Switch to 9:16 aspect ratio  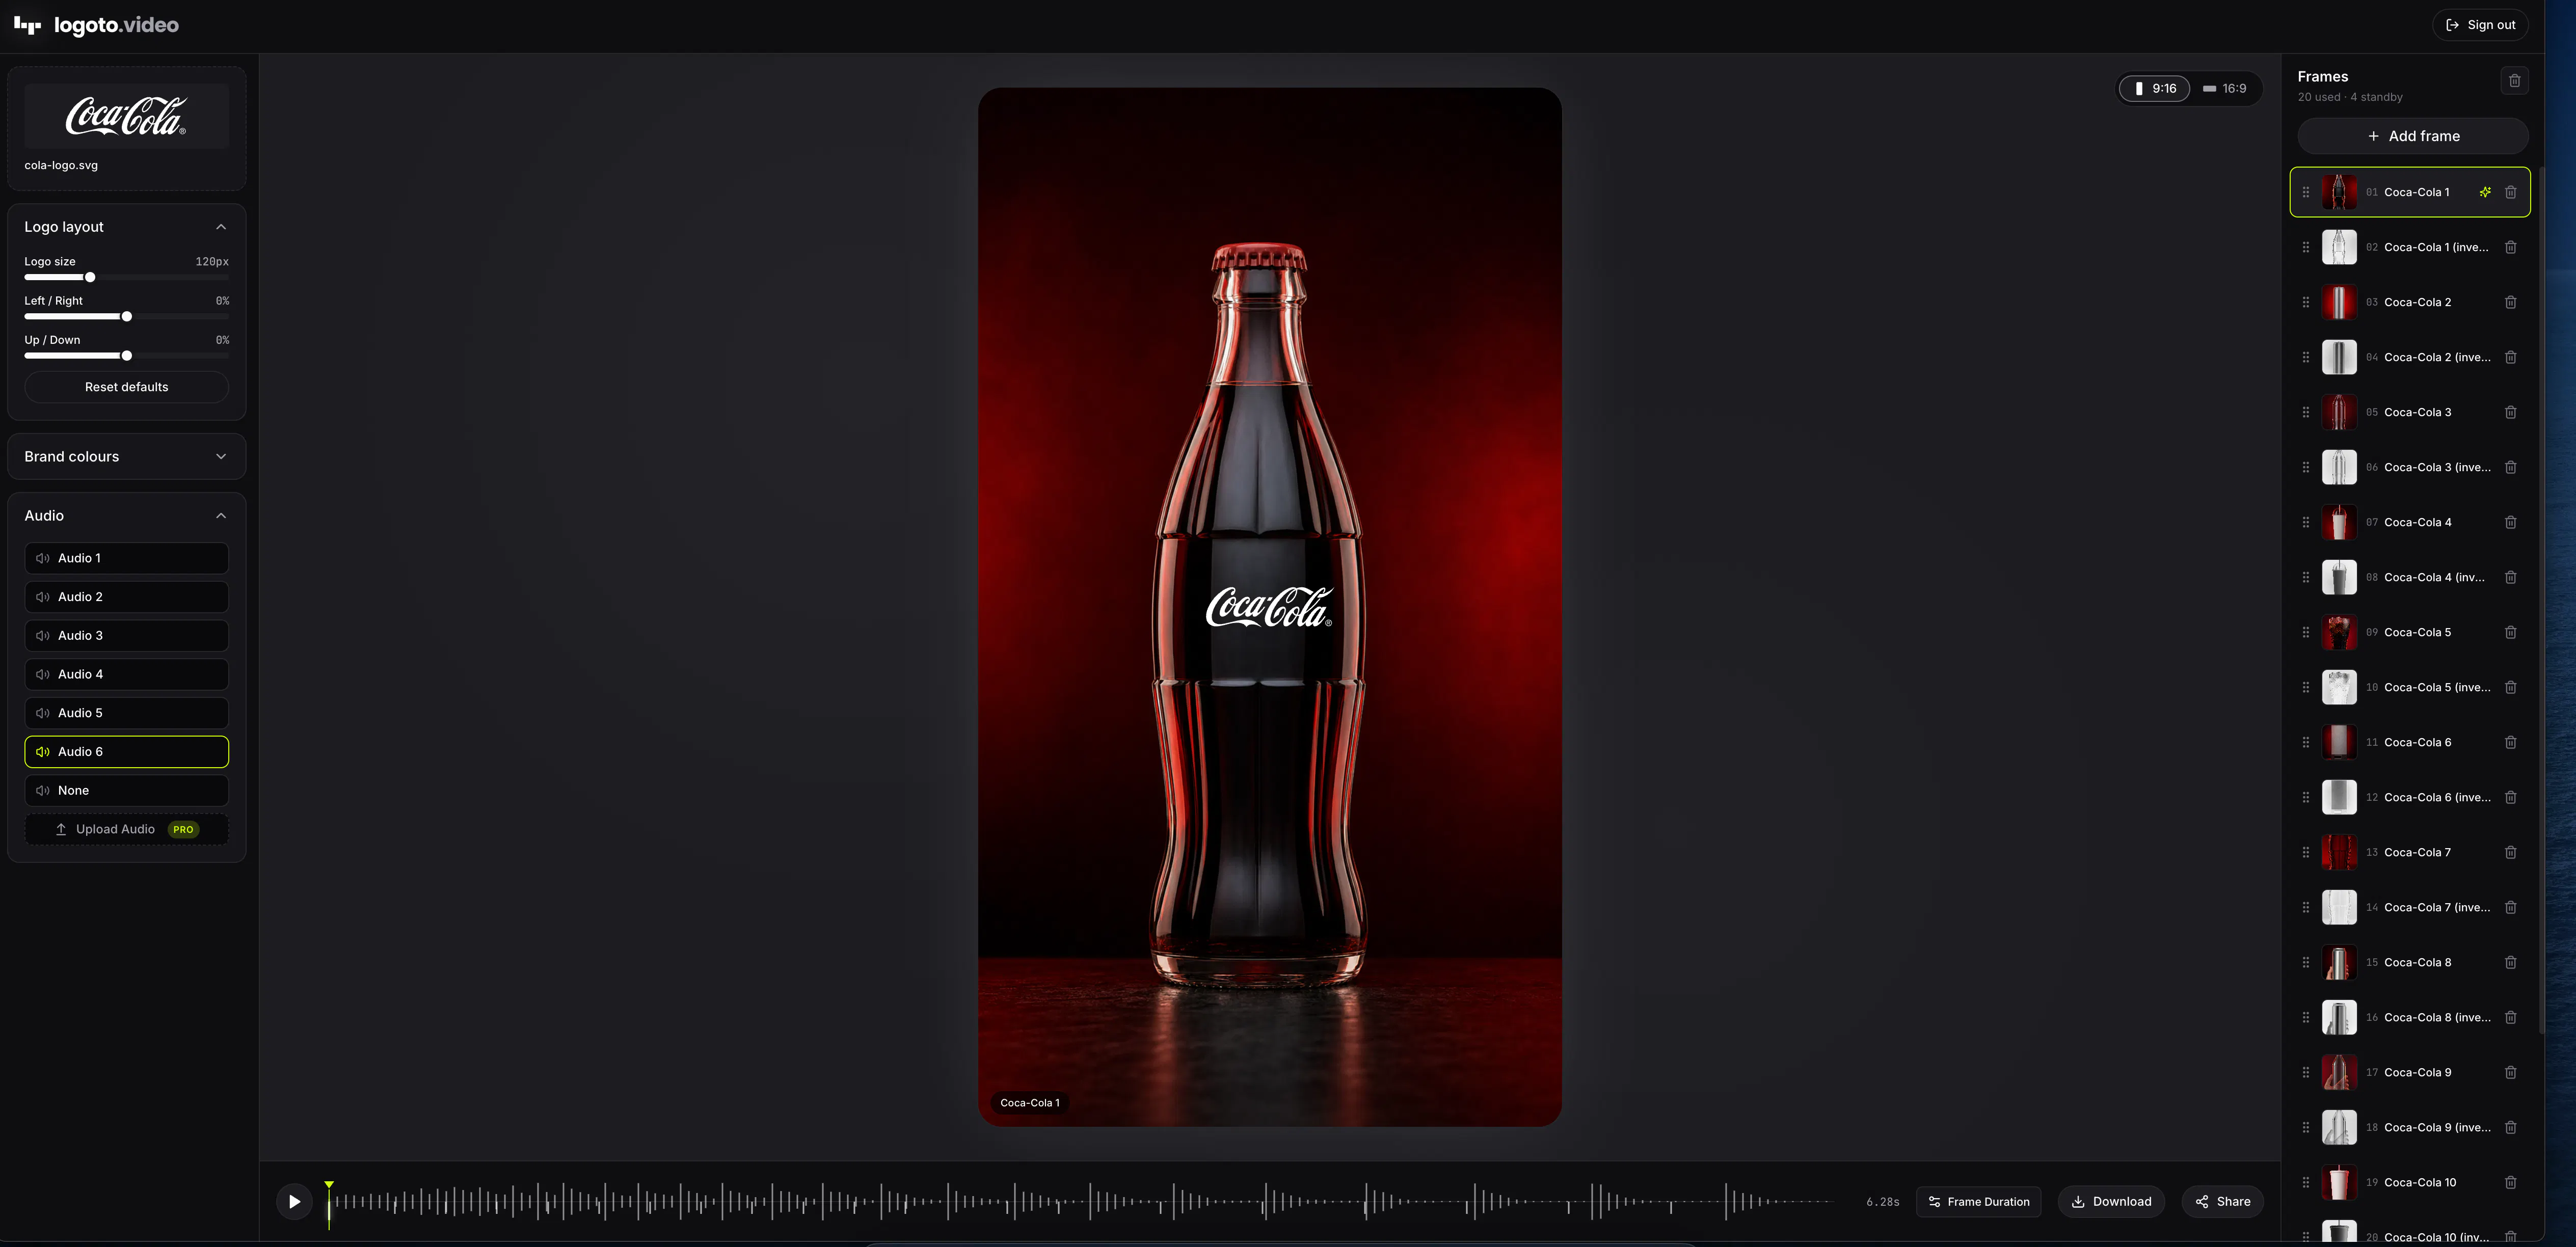coord(2155,88)
